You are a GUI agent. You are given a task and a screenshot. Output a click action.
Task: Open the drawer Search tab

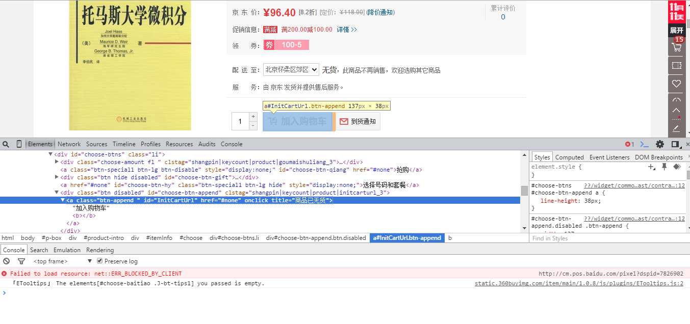39,250
